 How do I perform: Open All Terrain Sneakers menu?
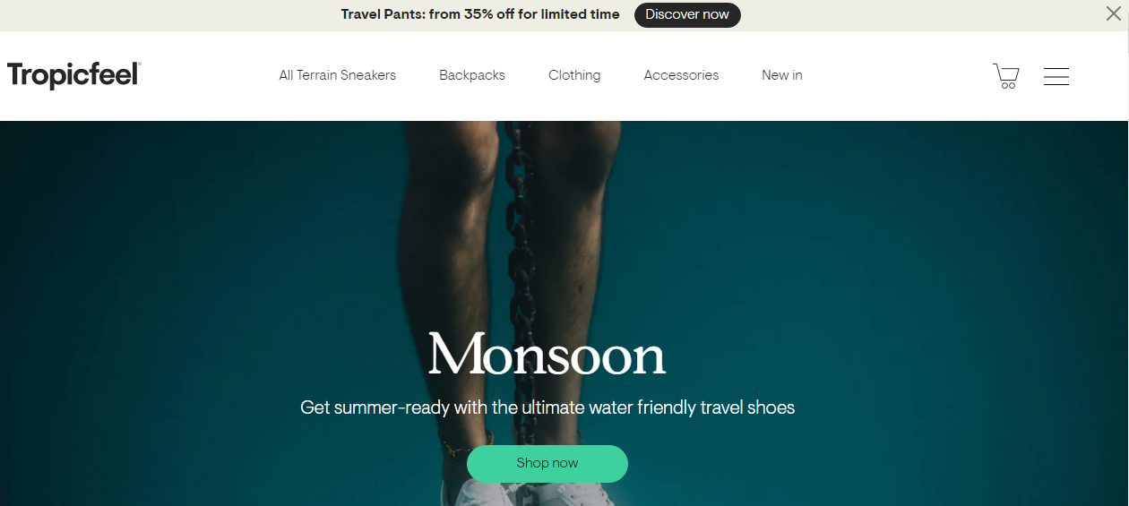(x=337, y=75)
